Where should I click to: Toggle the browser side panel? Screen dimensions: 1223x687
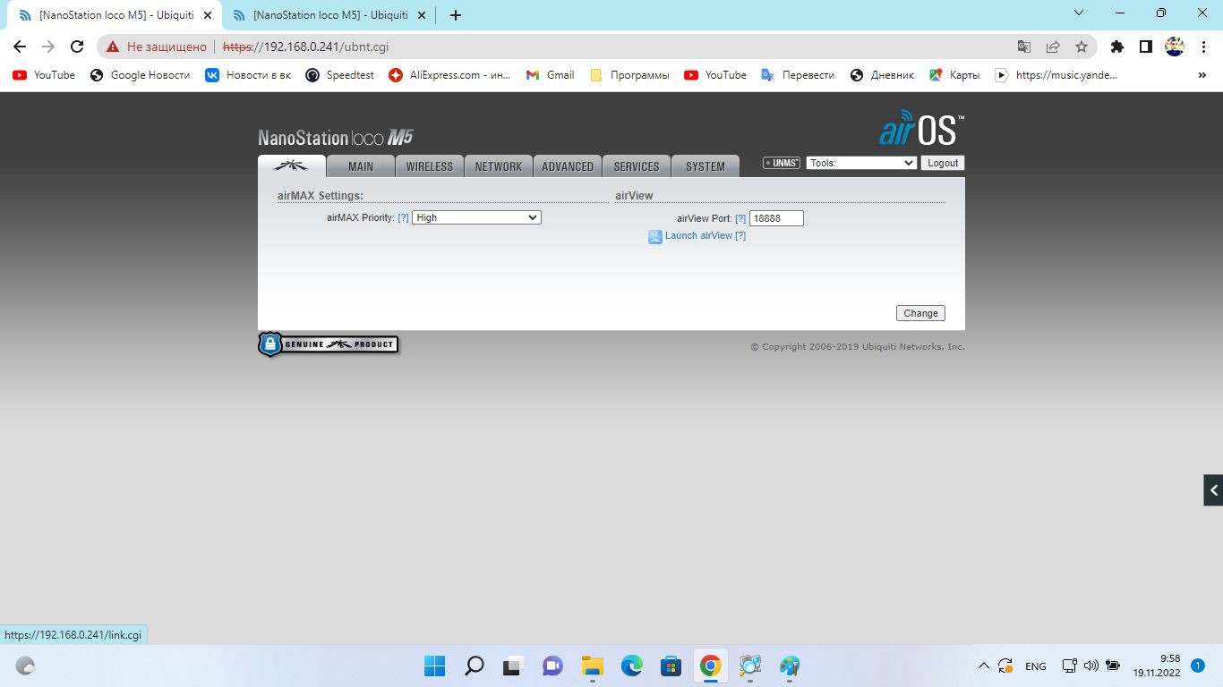point(1145,47)
